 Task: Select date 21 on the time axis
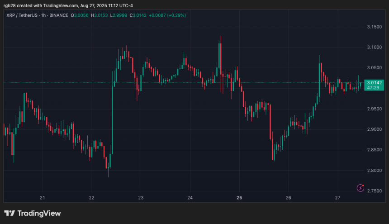[43, 198]
